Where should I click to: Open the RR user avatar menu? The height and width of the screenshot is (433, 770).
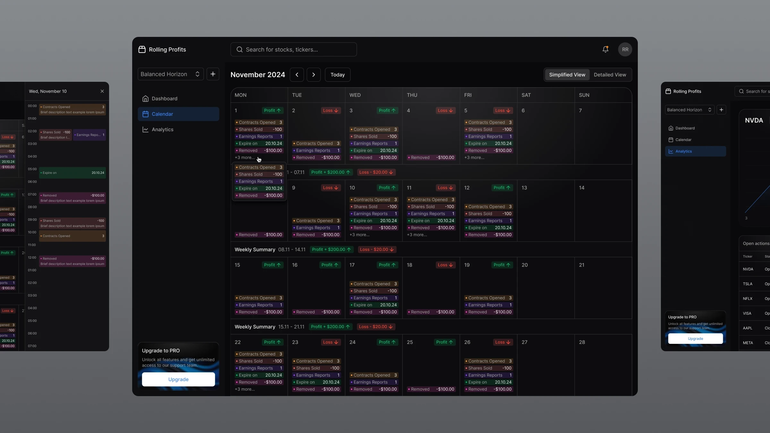pyautogui.click(x=625, y=49)
